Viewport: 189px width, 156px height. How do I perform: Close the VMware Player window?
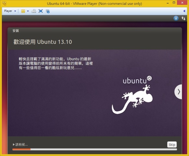coord(182,3)
